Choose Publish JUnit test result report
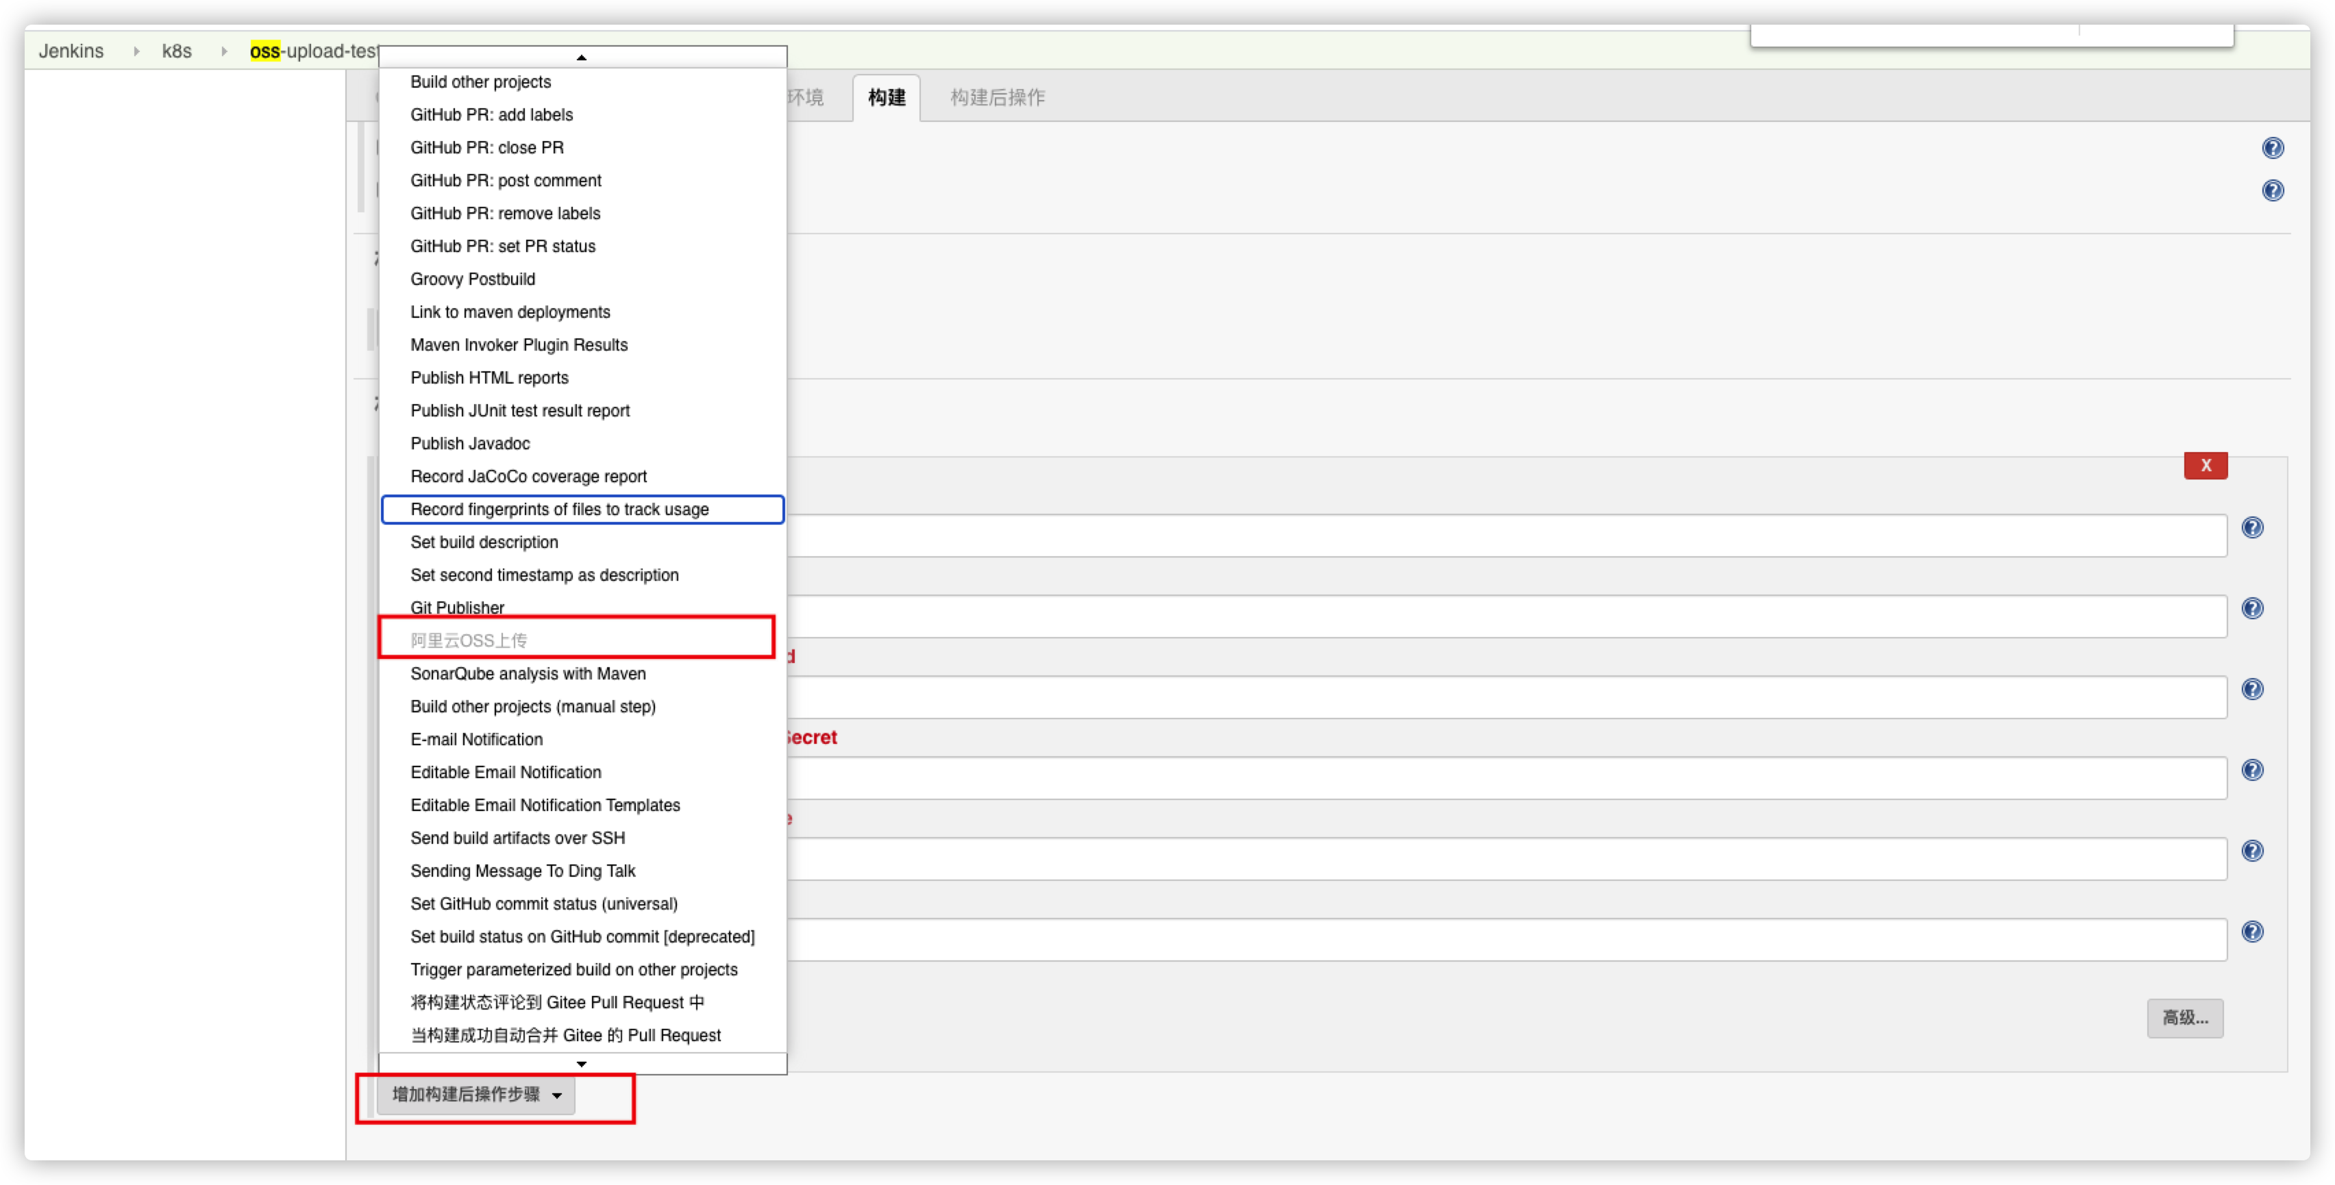The width and height of the screenshot is (2335, 1185). (519, 410)
